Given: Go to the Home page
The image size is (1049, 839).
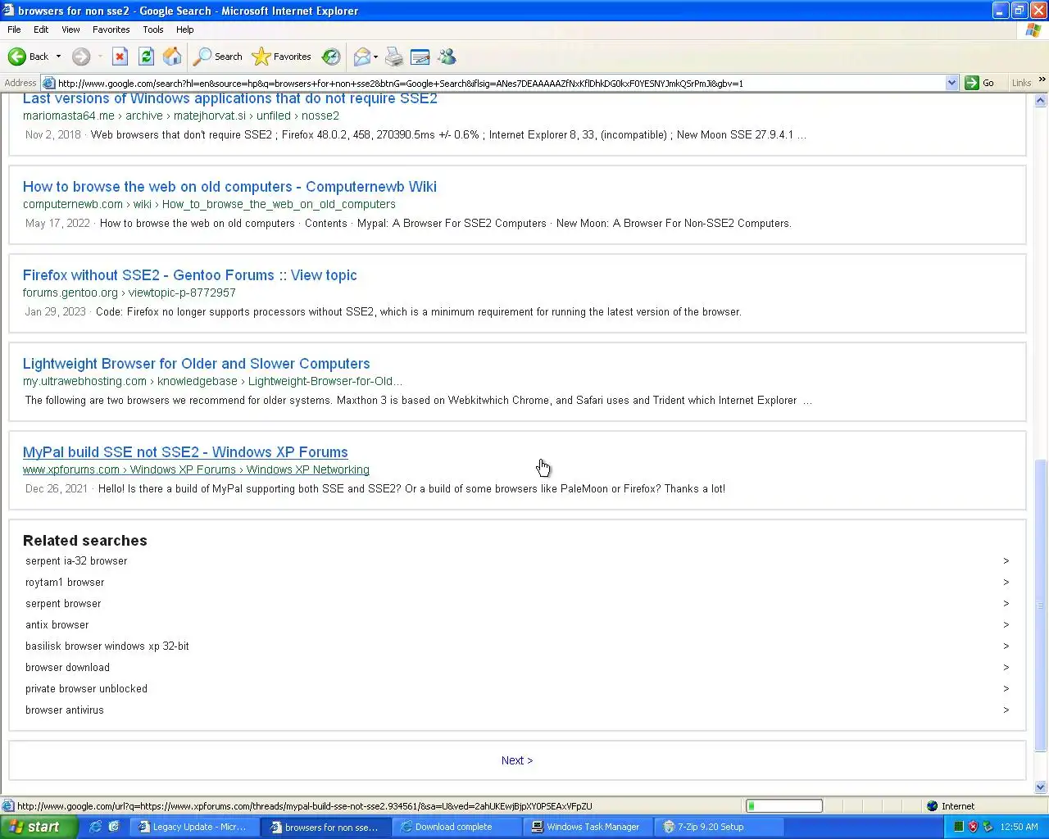Looking at the screenshot, I should pyautogui.click(x=172, y=57).
